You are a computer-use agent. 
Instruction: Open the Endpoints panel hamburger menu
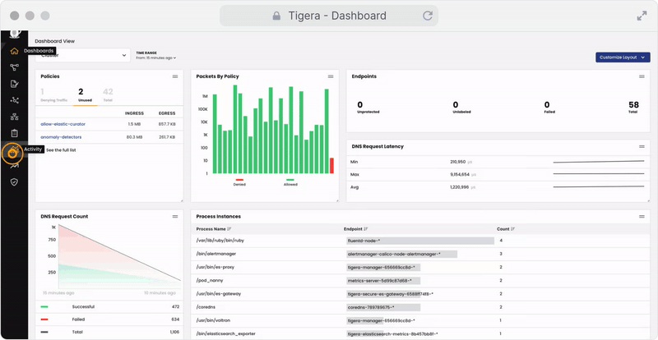642,76
